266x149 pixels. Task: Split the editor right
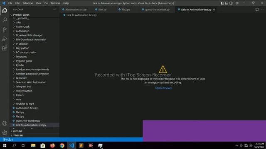[257, 10]
